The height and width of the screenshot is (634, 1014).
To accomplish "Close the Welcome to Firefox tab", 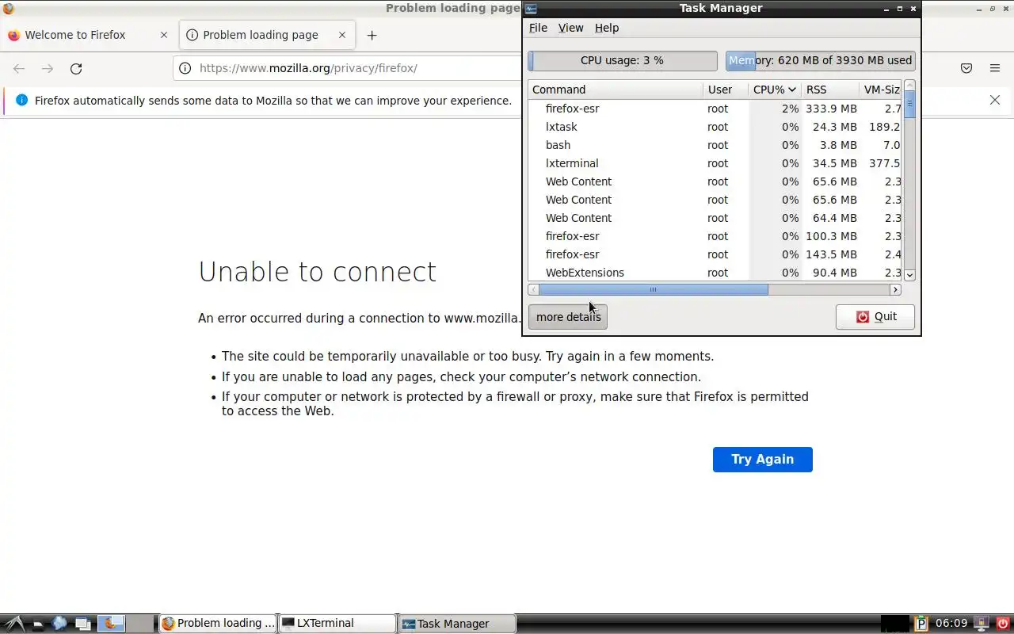I will point(164,35).
